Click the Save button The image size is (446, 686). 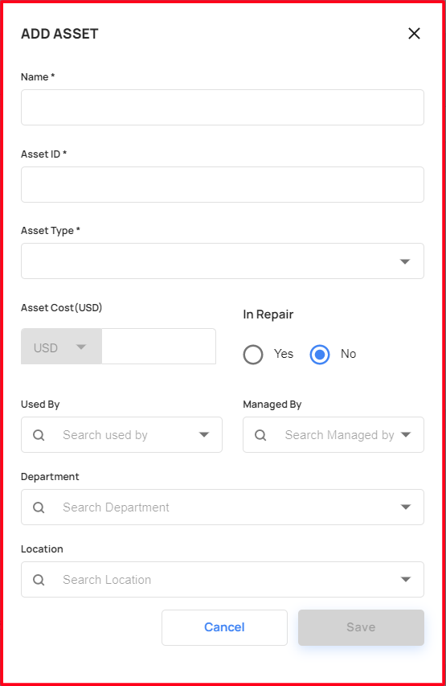(x=361, y=627)
